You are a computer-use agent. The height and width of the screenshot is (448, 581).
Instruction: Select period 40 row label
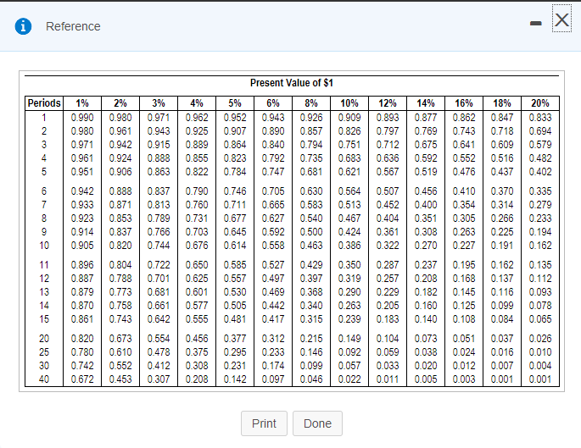click(44, 379)
